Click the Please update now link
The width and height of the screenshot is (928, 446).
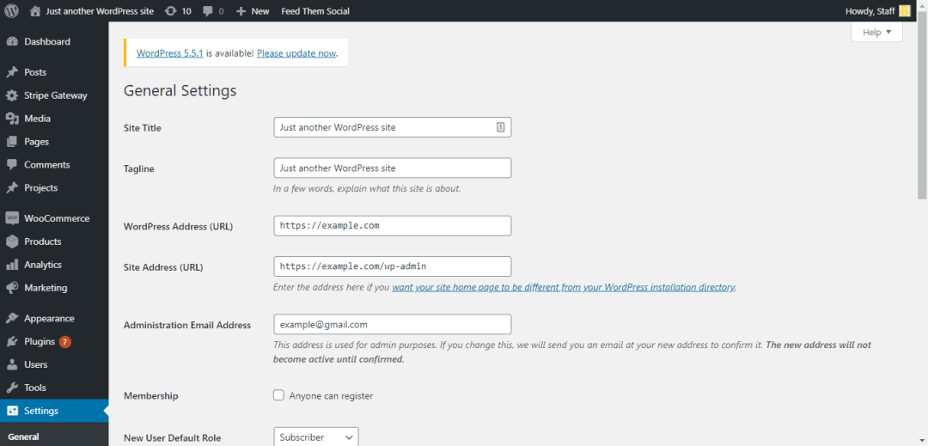[x=296, y=52]
